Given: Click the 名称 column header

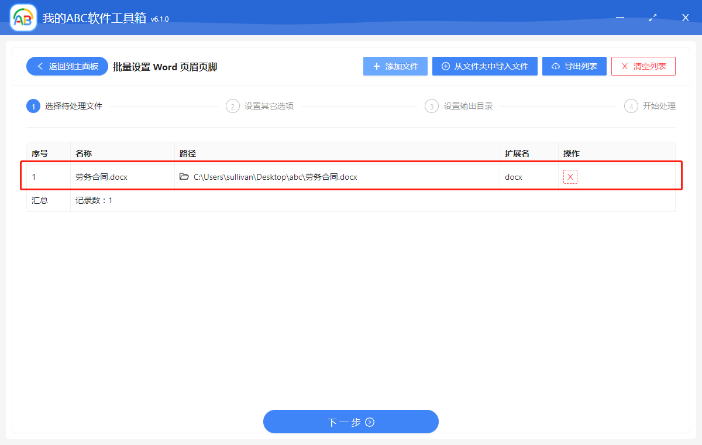Looking at the screenshot, I should pos(84,153).
